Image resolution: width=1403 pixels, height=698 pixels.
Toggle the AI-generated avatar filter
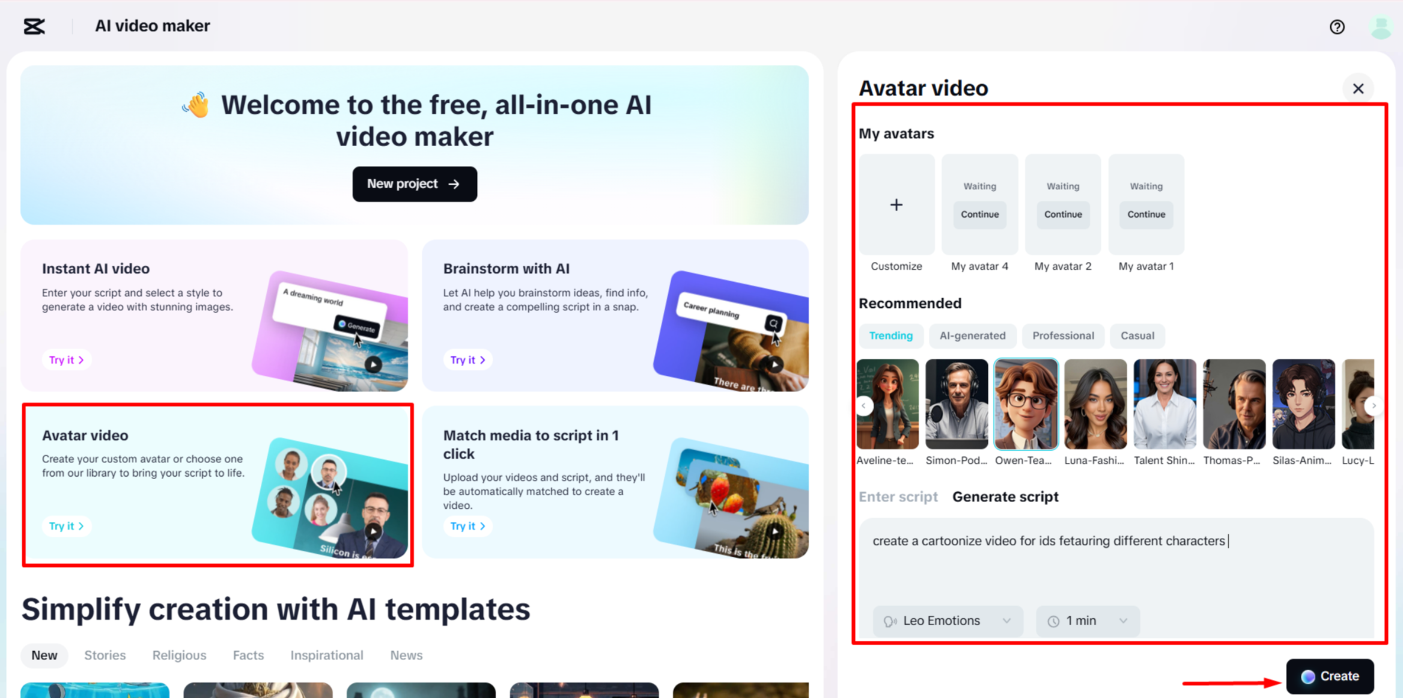coord(972,335)
